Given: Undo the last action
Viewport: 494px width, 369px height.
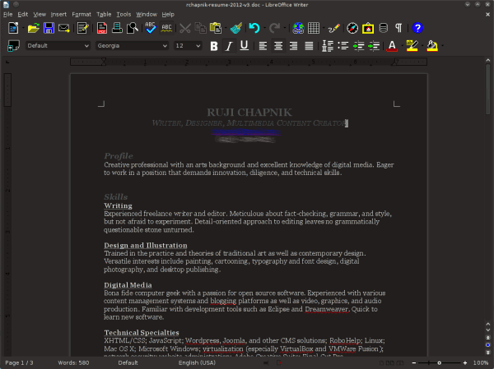Looking at the screenshot, I should tap(254, 28).
